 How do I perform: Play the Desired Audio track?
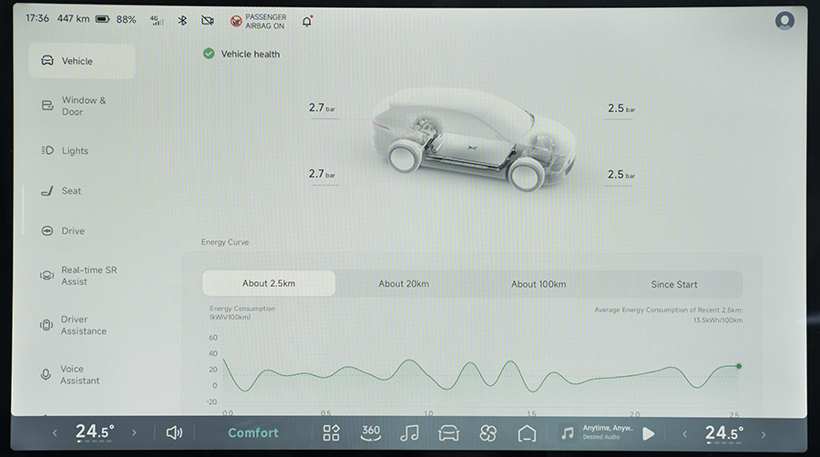coord(649,433)
